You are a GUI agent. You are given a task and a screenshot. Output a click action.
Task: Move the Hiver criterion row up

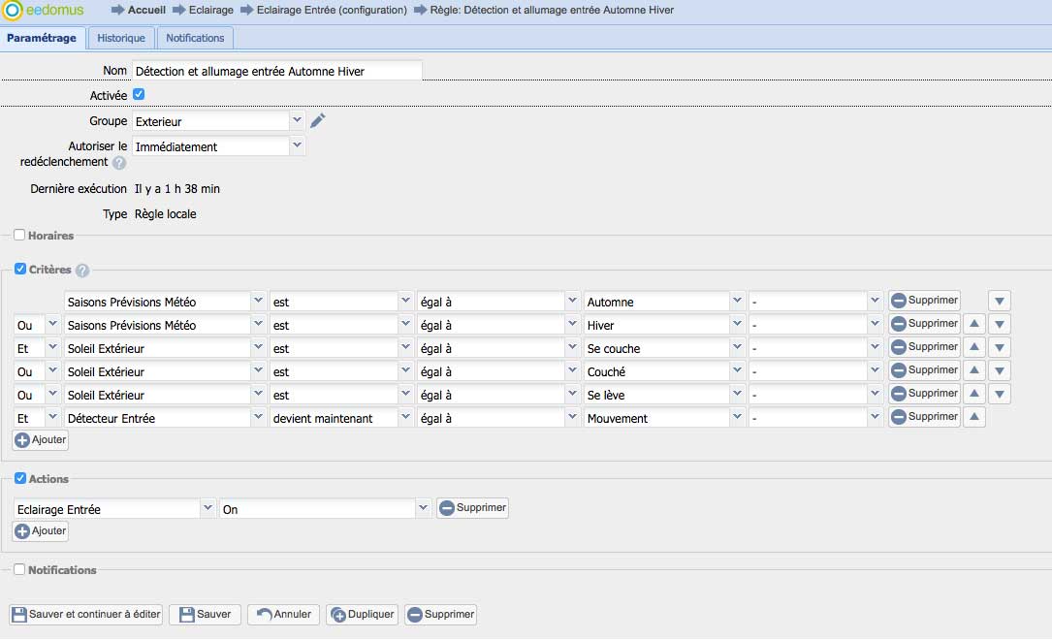[973, 325]
